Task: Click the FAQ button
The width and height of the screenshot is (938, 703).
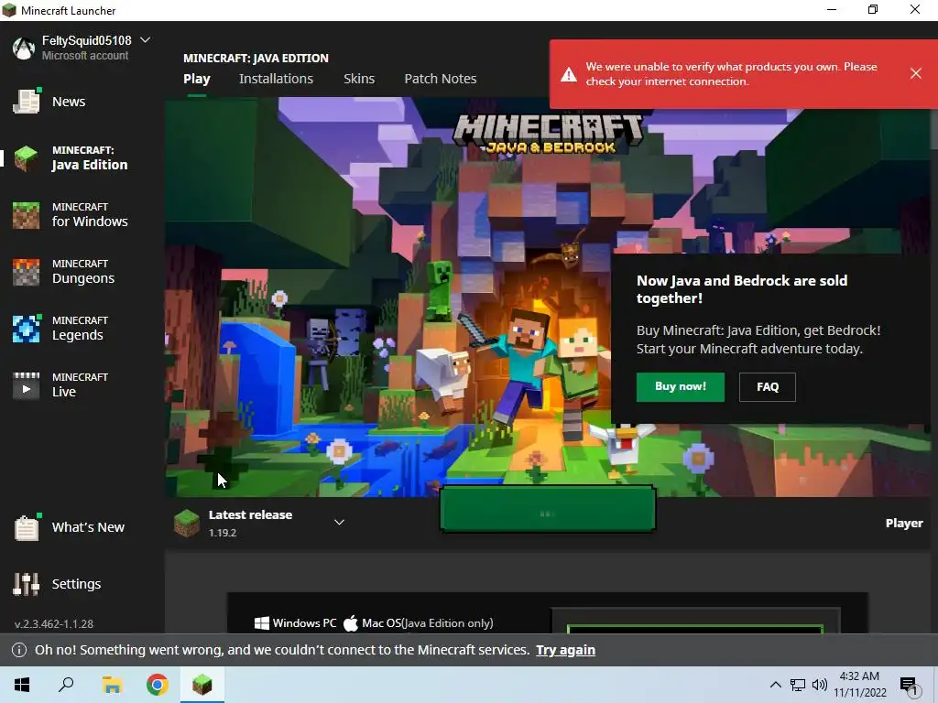Action: pyautogui.click(x=768, y=387)
